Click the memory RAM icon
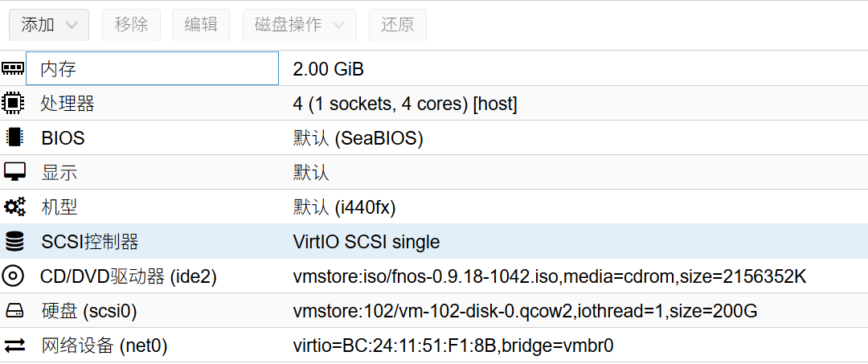 click(x=14, y=69)
